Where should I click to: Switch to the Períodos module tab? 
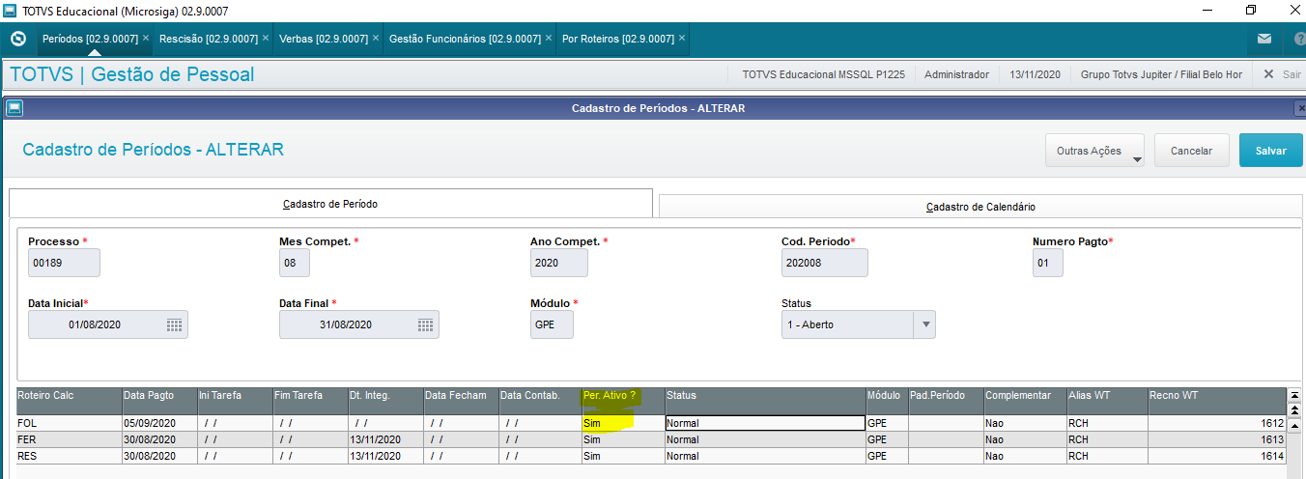91,39
